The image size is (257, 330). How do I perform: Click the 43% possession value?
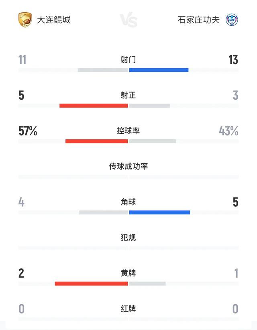(228, 131)
